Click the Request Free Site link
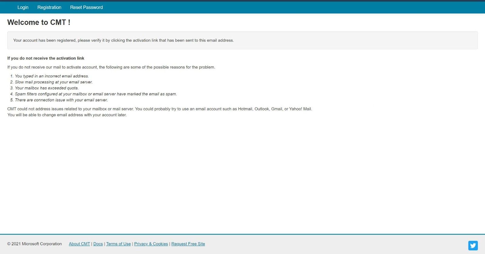 click(188, 244)
